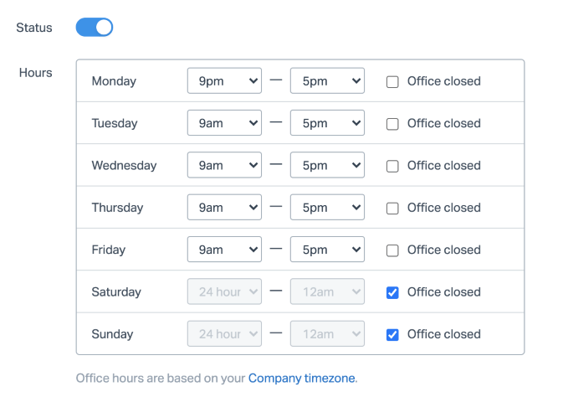Click the Saturday row label

tap(116, 292)
